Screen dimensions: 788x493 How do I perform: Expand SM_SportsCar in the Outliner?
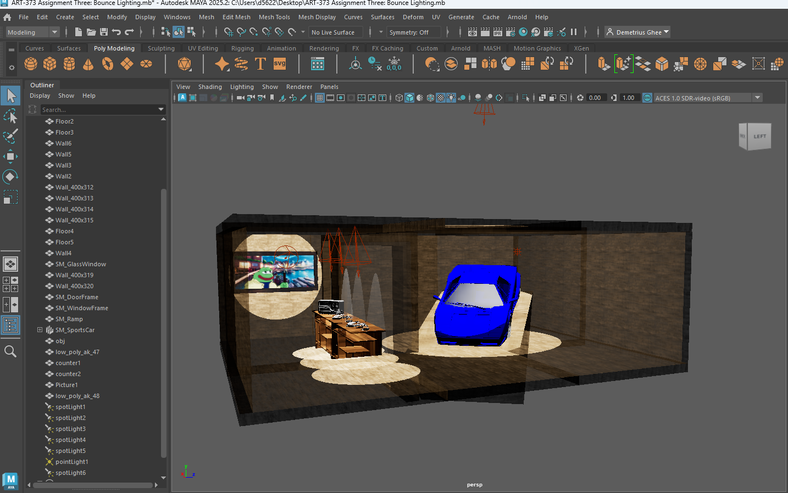click(39, 329)
